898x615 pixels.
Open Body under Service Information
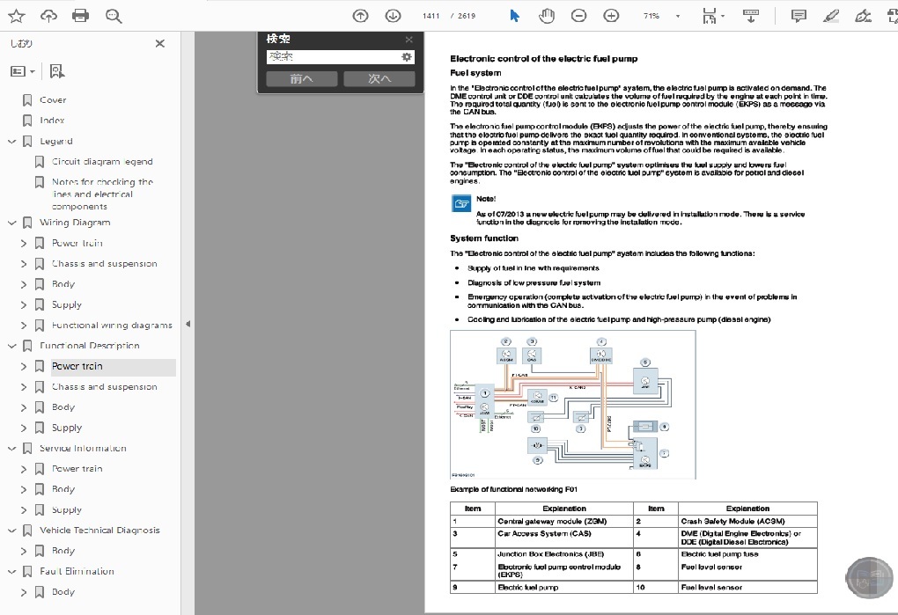click(x=63, y=490)
